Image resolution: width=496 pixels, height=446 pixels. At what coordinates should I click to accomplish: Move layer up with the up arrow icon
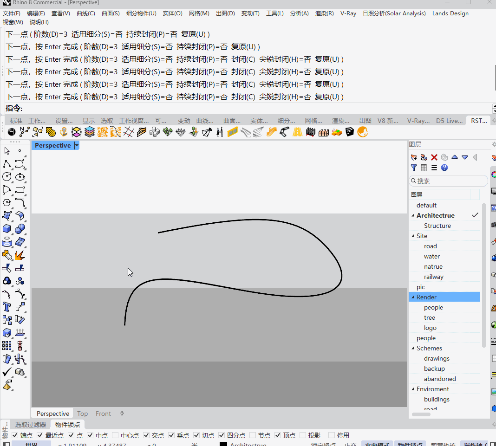pyautogui.click(x=455, y=157)
